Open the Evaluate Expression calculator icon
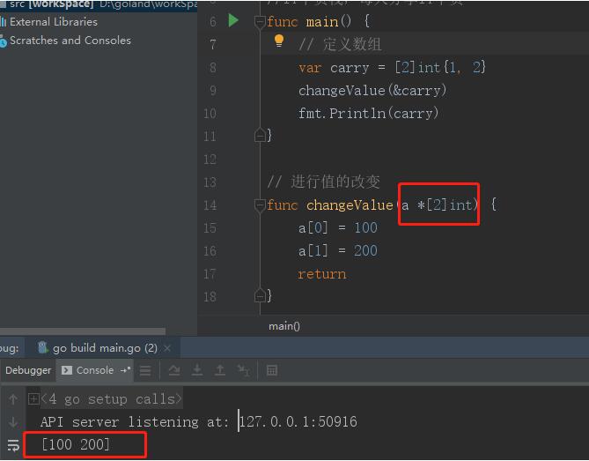The width and height of the screenshot is (589, 461). pyautogui.click(x=272, y=371)
